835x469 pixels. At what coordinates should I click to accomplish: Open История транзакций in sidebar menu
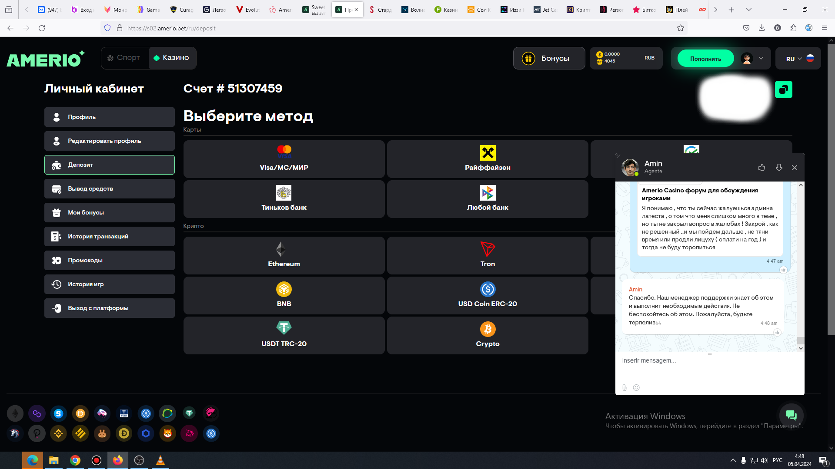[109, 237]
